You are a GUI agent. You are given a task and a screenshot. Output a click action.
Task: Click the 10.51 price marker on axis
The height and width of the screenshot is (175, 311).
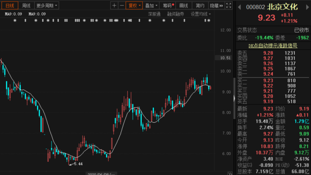pyautogui.click(x=225, y=58)
